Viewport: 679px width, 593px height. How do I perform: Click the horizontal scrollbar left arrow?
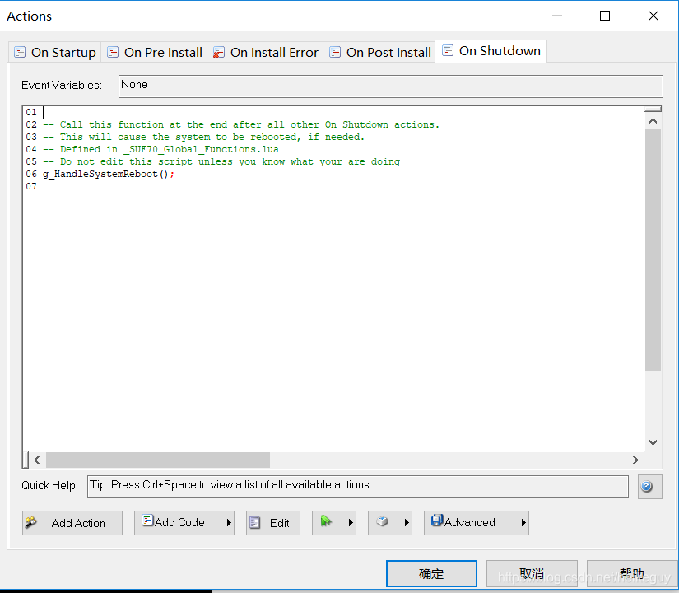tap(37, 460)
